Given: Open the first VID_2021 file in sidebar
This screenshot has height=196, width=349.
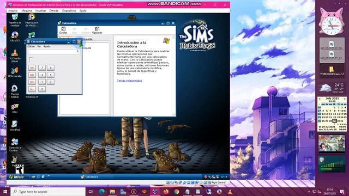Looking at the screenshot, I should pyautogui.click(x=332, y=45).
